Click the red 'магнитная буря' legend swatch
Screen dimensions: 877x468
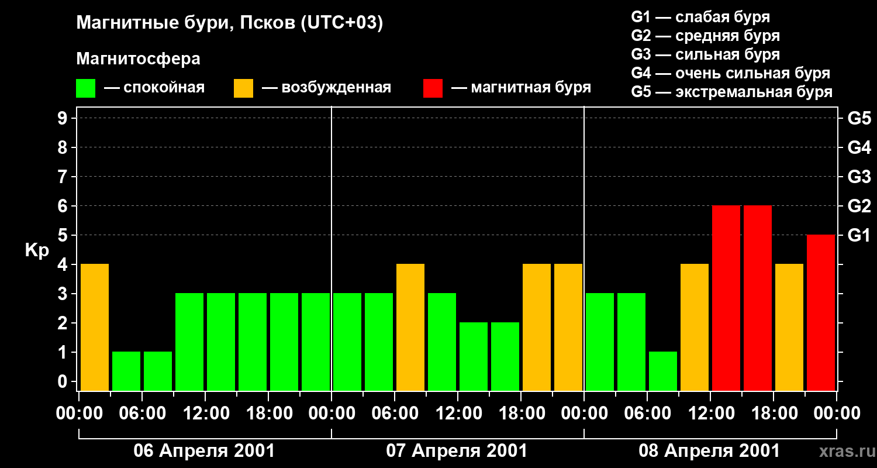(x=433, y=88)
